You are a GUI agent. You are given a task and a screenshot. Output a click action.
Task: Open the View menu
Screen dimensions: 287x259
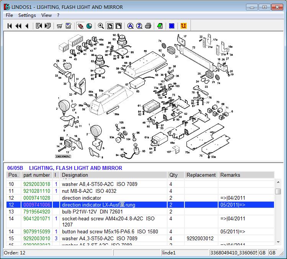46,15
